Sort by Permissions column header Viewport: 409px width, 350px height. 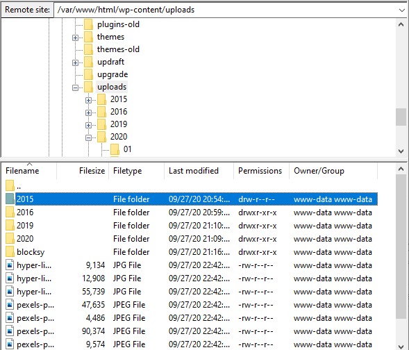tap(261, 171)
